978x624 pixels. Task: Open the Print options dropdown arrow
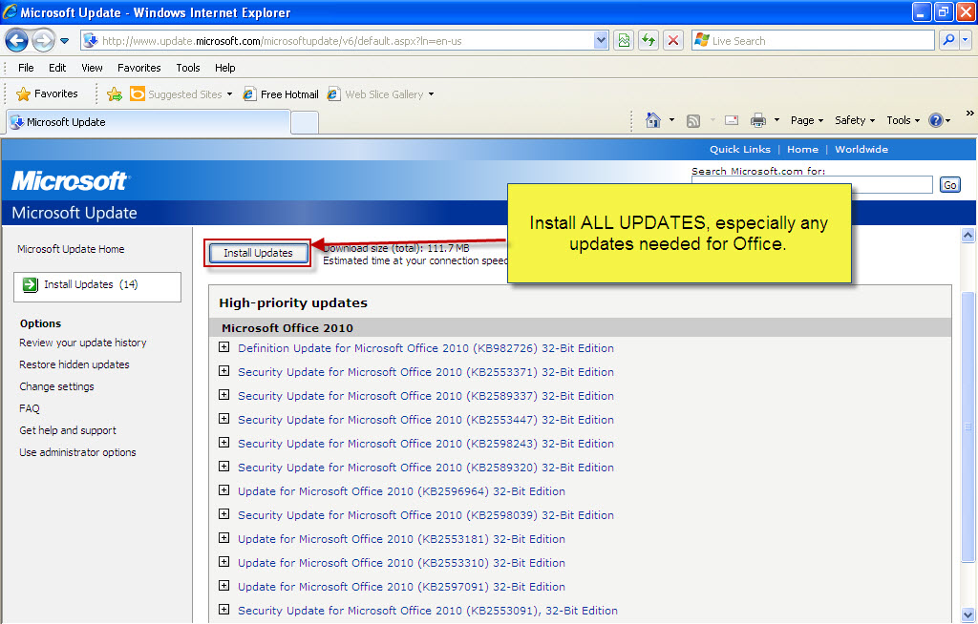coord(776,120)
